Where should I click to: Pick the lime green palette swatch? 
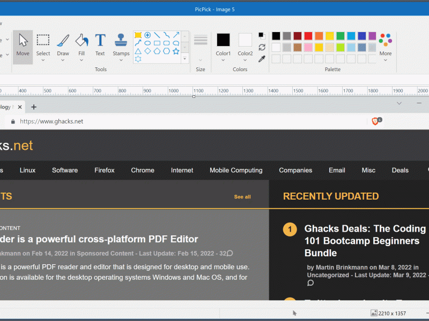point(341,47)
